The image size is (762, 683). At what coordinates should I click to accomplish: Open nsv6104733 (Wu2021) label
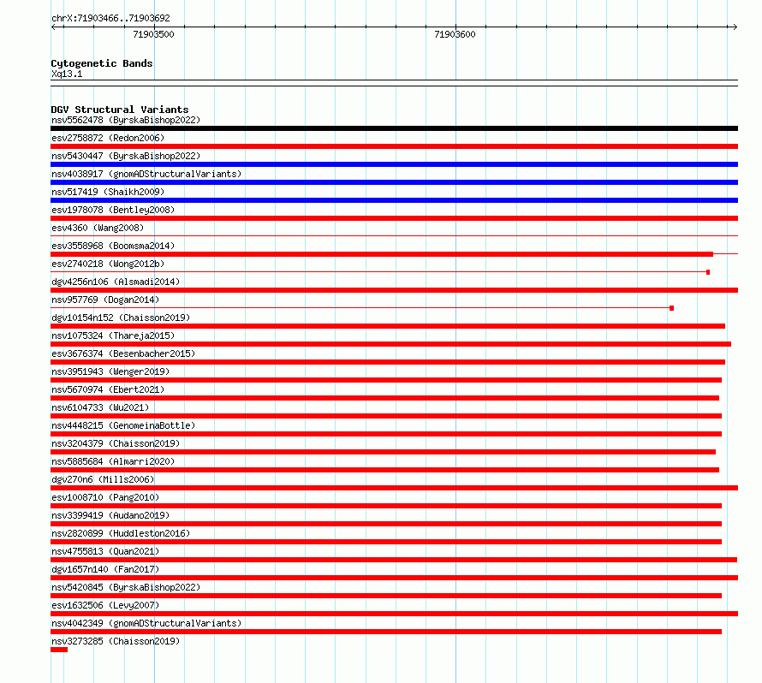tap(100, 407)
